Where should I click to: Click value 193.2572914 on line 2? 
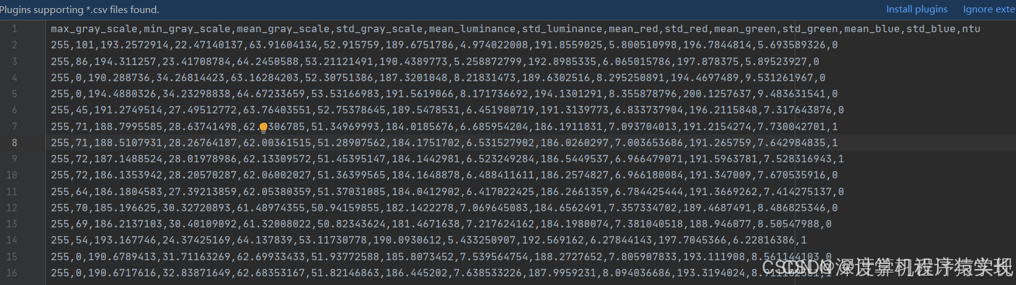[x=135, y=45]
